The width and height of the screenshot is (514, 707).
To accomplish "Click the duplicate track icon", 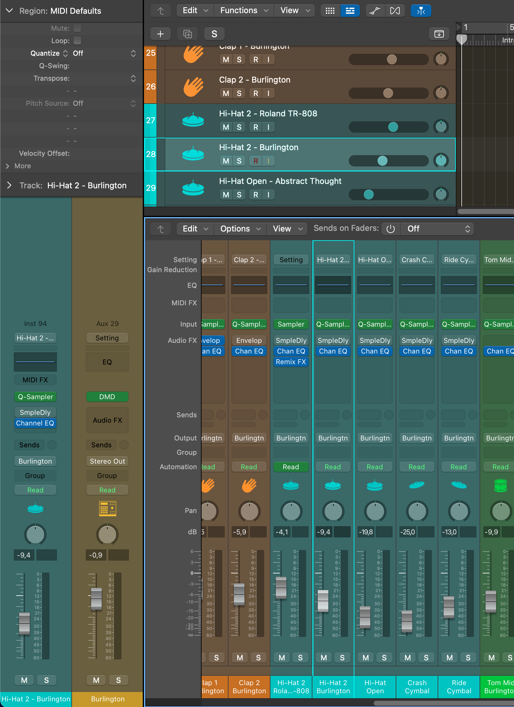I will click(x=188, y=34).
